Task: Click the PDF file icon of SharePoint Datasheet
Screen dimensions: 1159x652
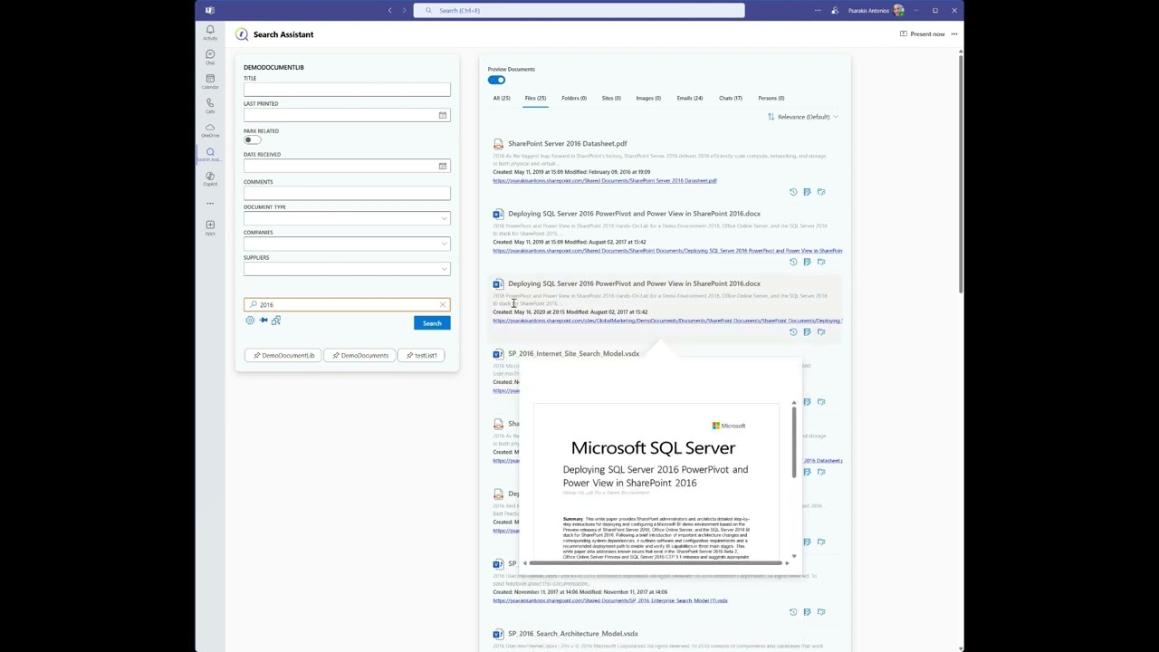Action: [x=498, y=144]
